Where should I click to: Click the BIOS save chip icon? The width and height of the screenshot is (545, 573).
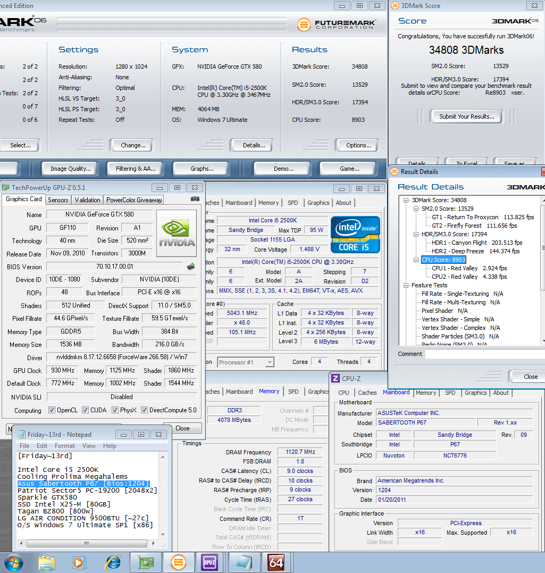190,266
